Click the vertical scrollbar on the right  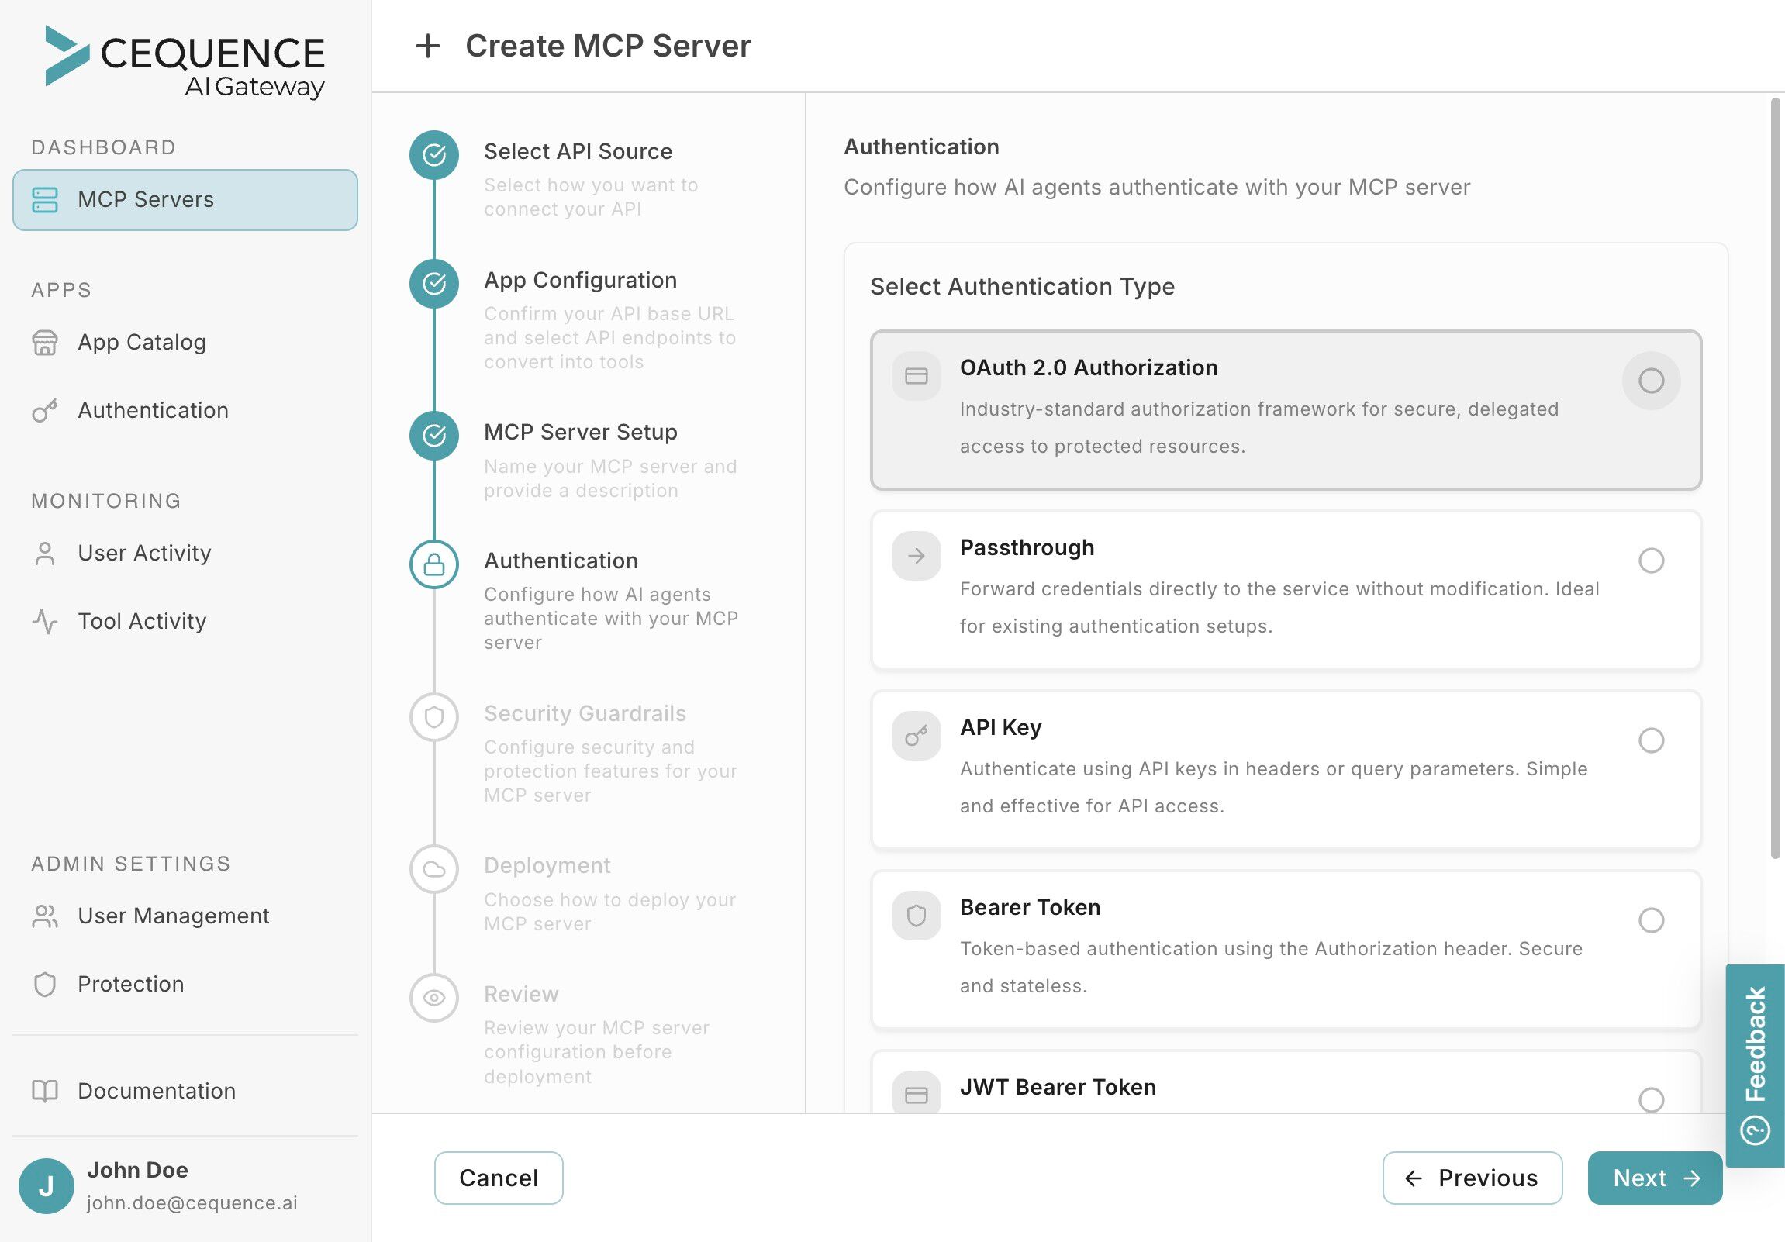[x=1775, y=478]
